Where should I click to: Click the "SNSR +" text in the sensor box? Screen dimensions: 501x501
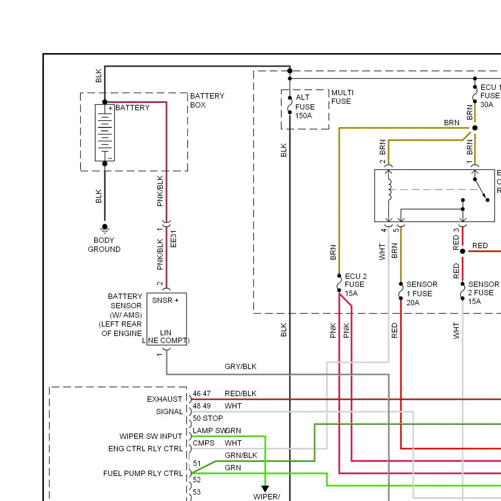click(165, 300)
